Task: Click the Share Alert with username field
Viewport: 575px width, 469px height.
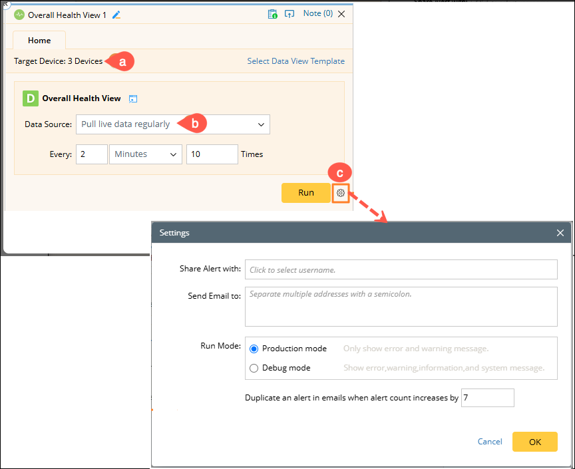Action: [x=401, y=269]
